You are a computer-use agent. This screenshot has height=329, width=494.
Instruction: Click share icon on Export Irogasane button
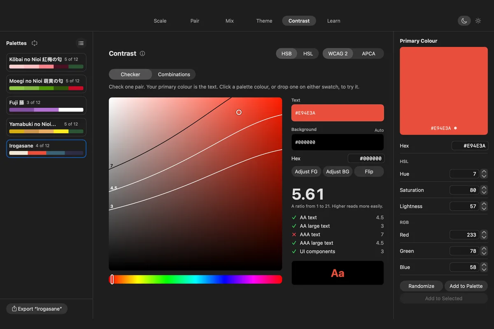[14, 309]
